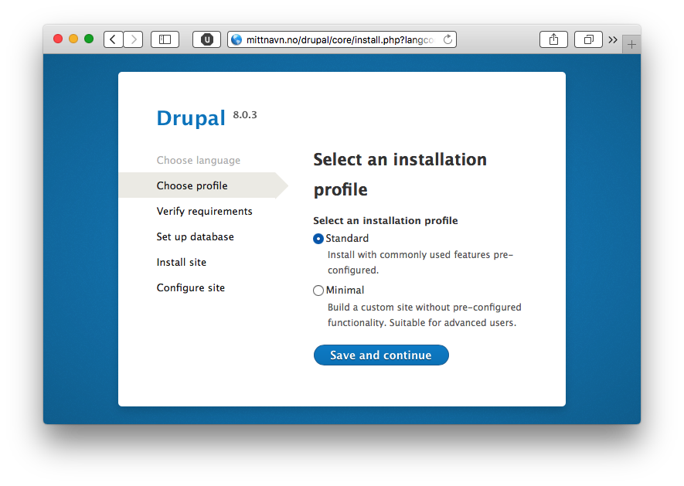Click the Install site step
Viewport: 684px width, 486px height.
coord(182,262)
